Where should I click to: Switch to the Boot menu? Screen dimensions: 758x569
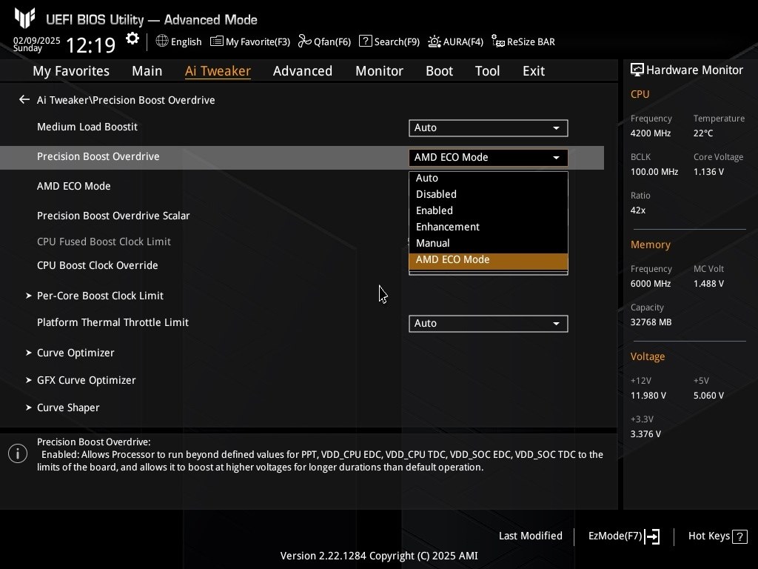(439, 70)
